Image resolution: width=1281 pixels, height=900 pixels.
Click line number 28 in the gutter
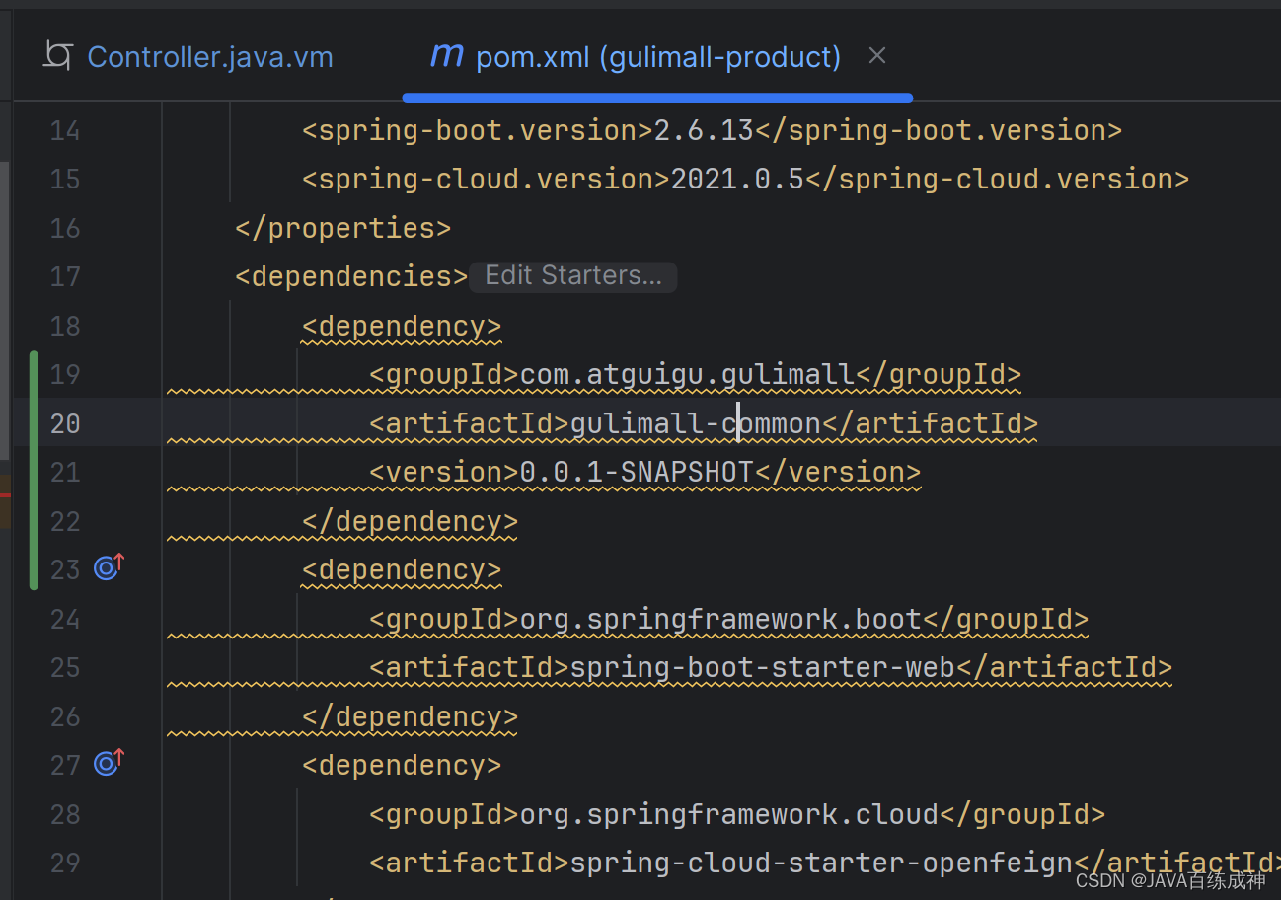(x=65, y=814)
